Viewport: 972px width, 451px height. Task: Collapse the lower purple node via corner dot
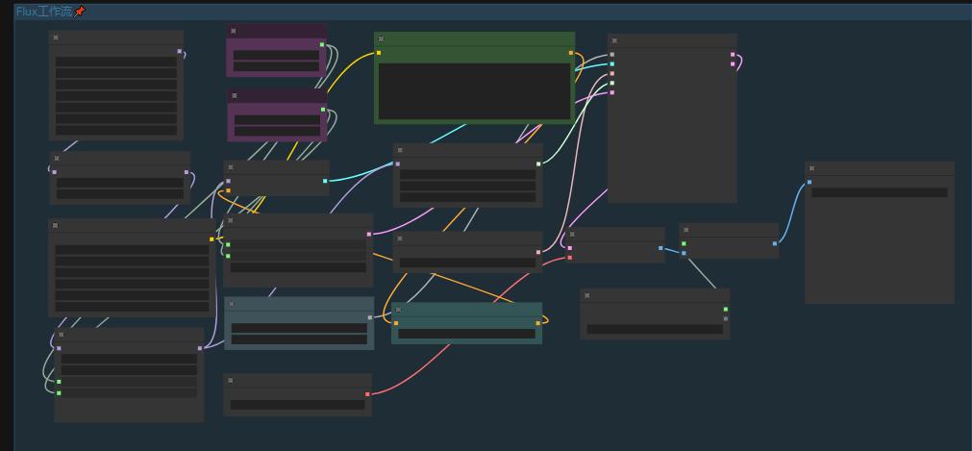coord(235,95)
